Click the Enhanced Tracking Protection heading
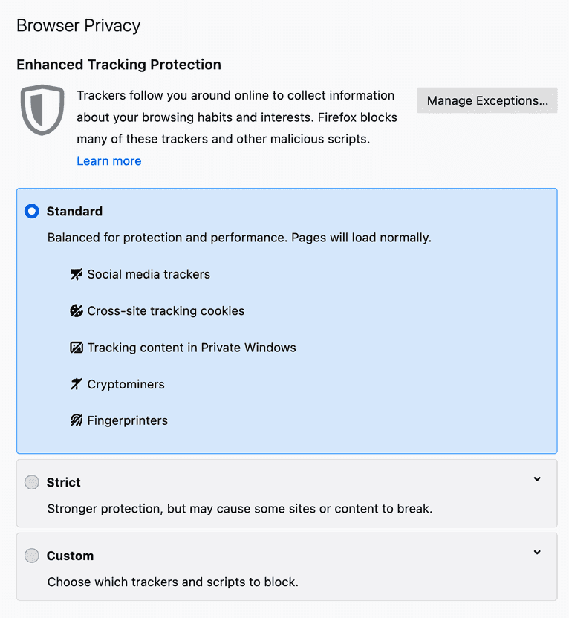This screenshot has width=569, height=618. coord(118,65)
